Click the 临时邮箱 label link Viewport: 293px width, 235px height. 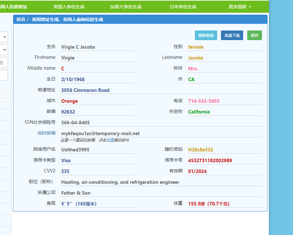47,133
